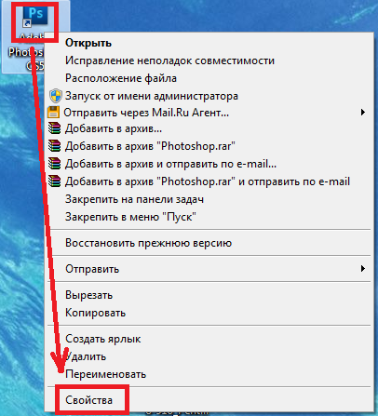Click the Adobe Photoshop desktop shortcut icon
This screenshot has width=378, height=416.
(35, 16)
